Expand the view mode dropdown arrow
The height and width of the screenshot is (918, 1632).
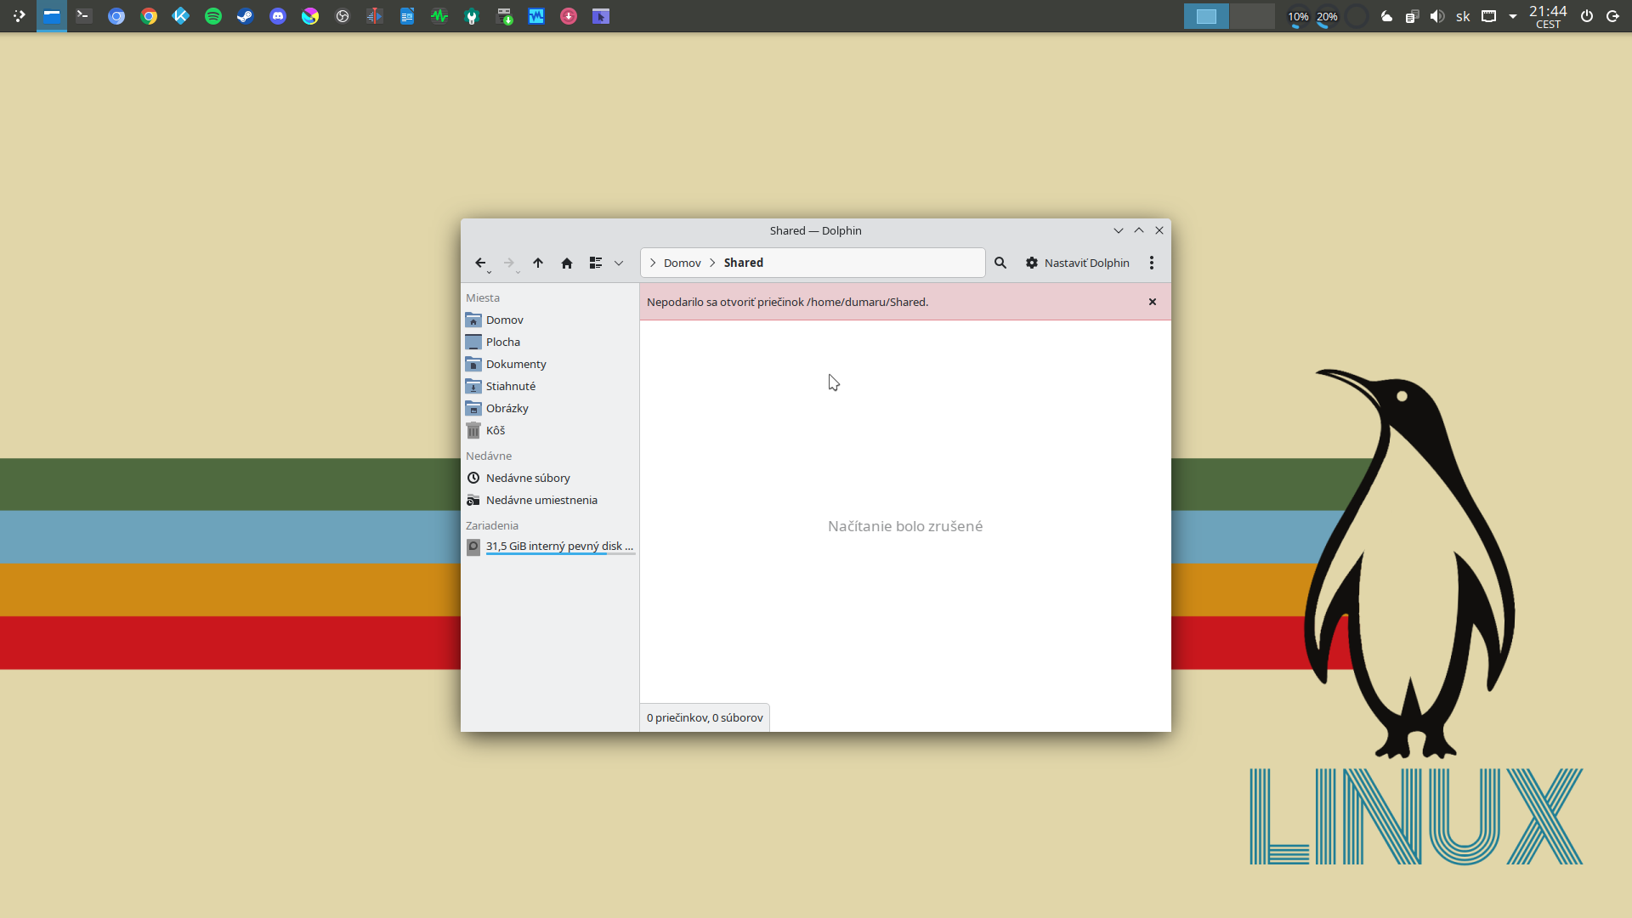coord(619,263)
